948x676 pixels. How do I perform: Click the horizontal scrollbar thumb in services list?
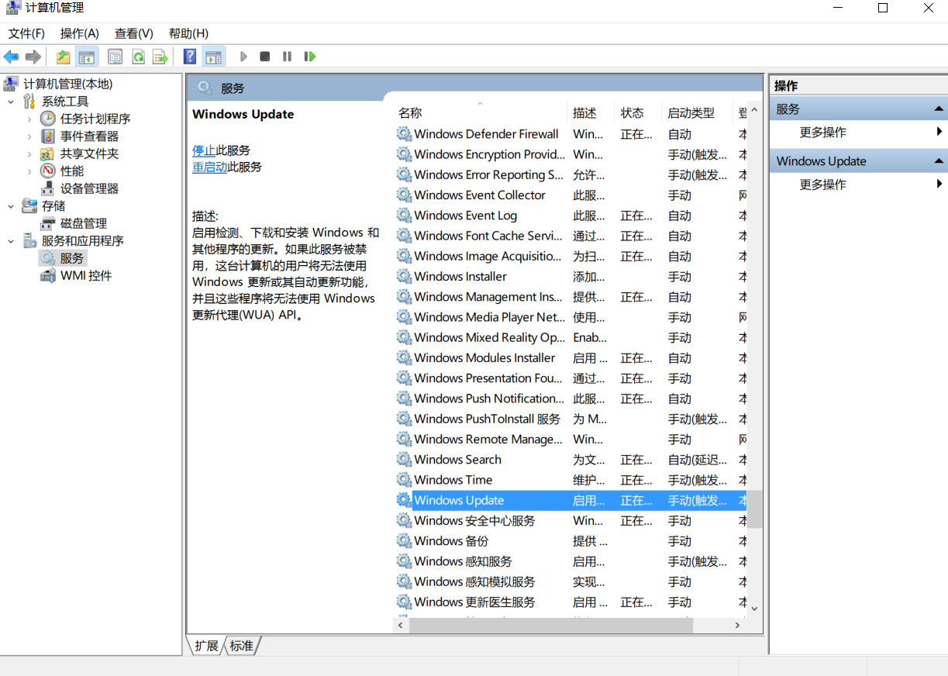(550, 624)
